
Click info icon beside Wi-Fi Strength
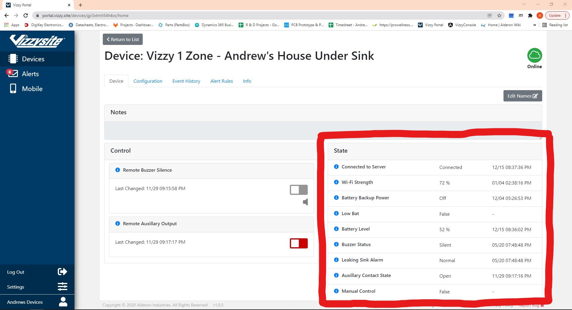(336, 182)
